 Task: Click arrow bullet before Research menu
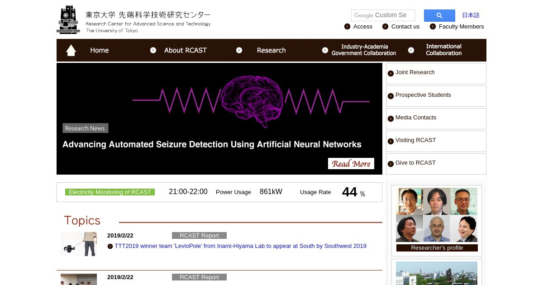pos(239,50)
